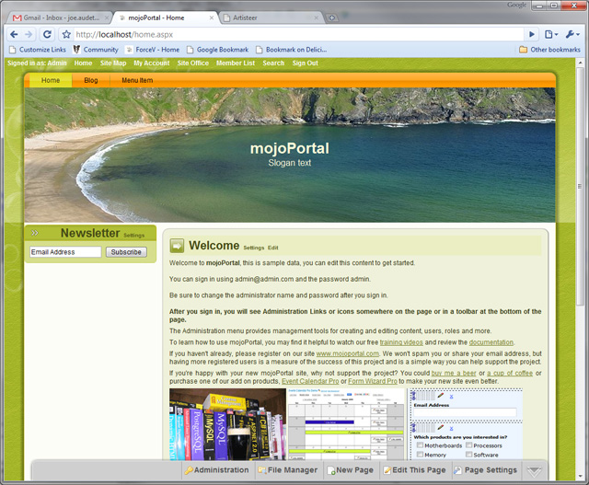This screenshot has height=485, width=589.
Task: Create a New Page from the toolbar
Action: coord(350,470)
